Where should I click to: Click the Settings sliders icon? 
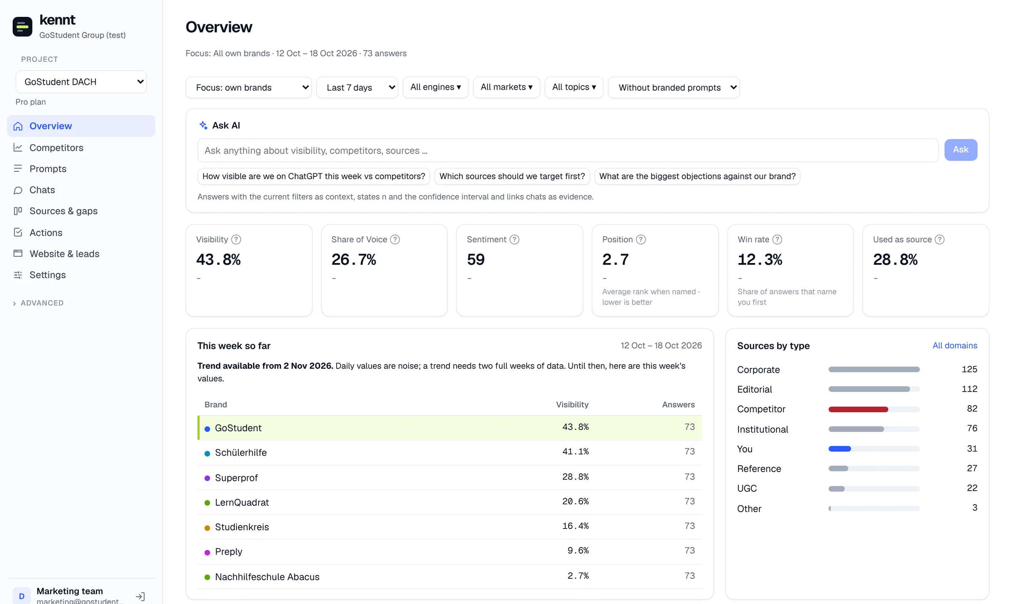pos(18,275)
